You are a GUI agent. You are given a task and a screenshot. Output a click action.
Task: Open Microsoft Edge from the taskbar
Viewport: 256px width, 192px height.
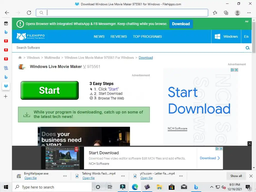tap(135, 187)
